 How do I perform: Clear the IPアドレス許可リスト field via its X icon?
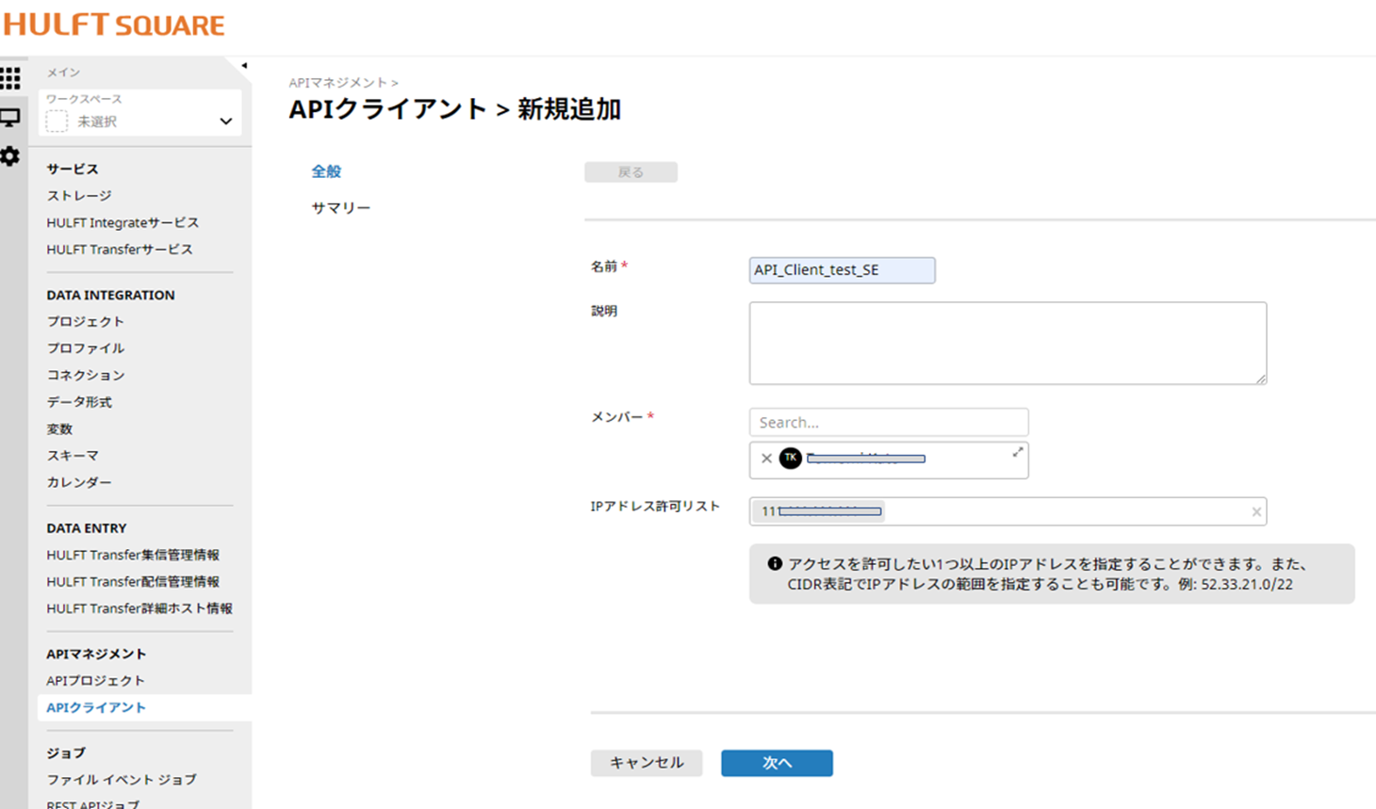pos(1255,510)
